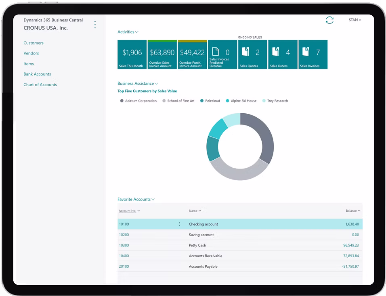The image size is (386, 296).
Task: Open the Overdue Purch. Invoice Amount tile
Action: point(192,54)
